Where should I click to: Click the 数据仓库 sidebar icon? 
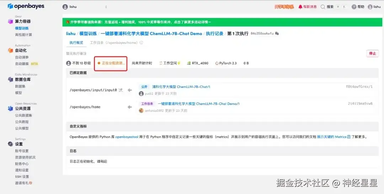[10, 79]
